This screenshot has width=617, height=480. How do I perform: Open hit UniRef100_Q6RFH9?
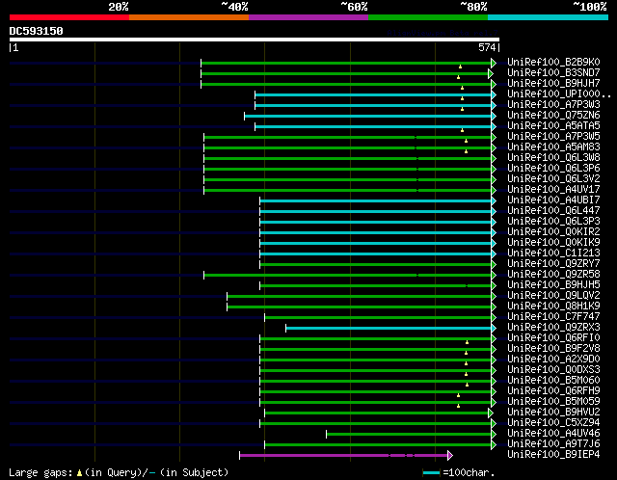(x=553, y=391)
